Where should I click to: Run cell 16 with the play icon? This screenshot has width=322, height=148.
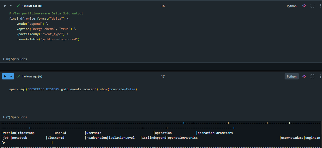coord(5,6)
